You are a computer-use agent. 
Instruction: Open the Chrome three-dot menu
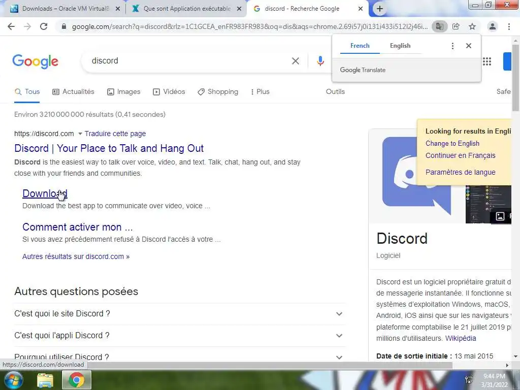(x=509, y=26)
